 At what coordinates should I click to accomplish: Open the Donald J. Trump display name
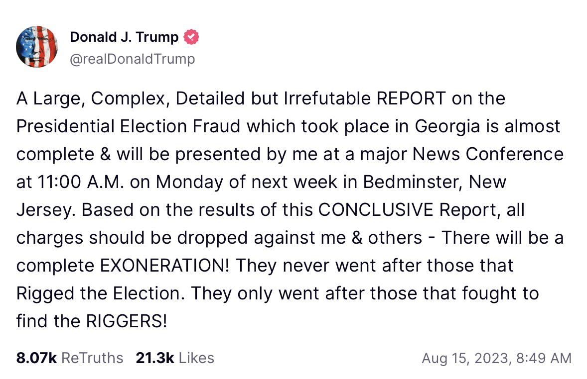124,37
